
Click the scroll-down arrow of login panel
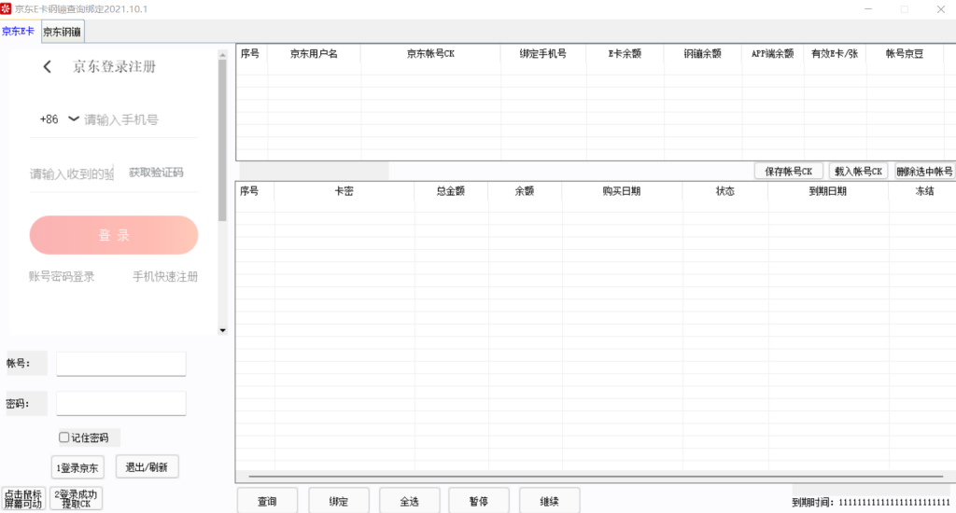pyautogui.click(x=222, y=330)
